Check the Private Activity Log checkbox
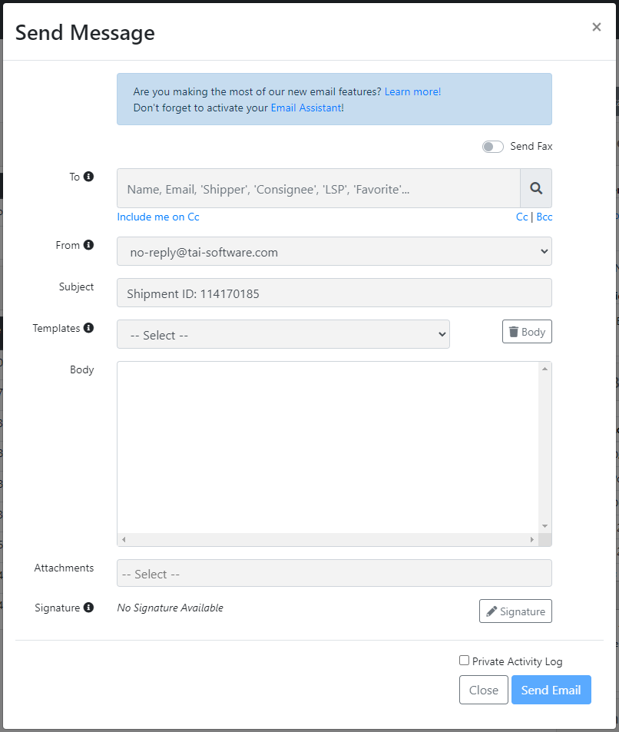 click(x=464, y=660)
